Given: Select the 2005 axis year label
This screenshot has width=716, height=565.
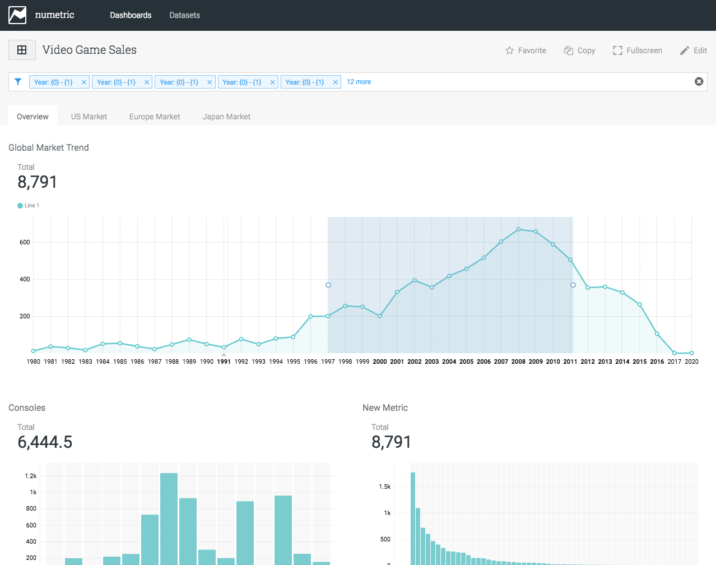Looking at the screenshot, I should point(467,362).
